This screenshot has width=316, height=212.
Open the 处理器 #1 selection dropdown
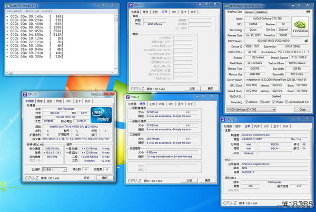click(x=55, y=170)
